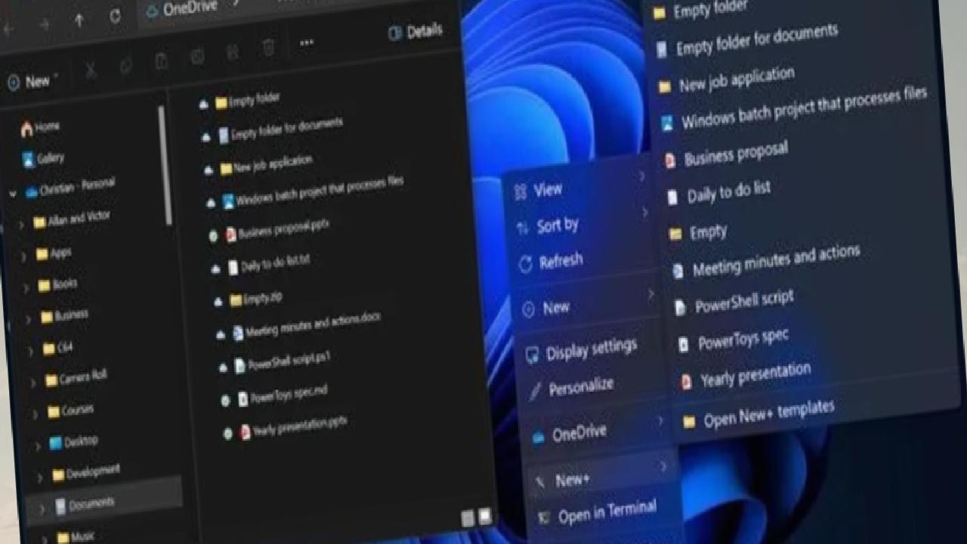
Task: Expand the Books folder chevron
Action: tap(25, 288)
